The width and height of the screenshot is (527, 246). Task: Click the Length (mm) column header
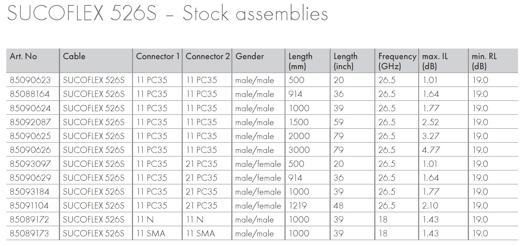pos(300,61)
